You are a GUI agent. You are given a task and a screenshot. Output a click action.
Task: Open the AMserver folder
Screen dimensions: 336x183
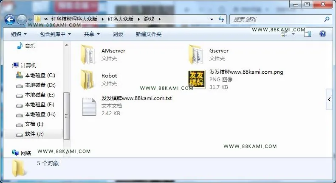[x=103, y=54]
